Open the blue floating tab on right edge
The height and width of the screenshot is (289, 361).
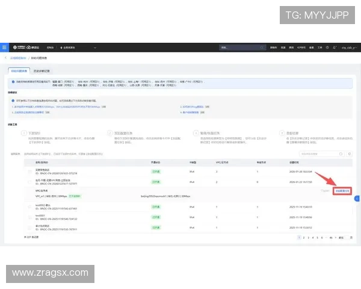click(357, 199)
